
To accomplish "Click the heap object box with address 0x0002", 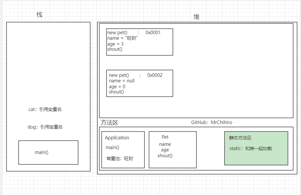I will [140, 83].
